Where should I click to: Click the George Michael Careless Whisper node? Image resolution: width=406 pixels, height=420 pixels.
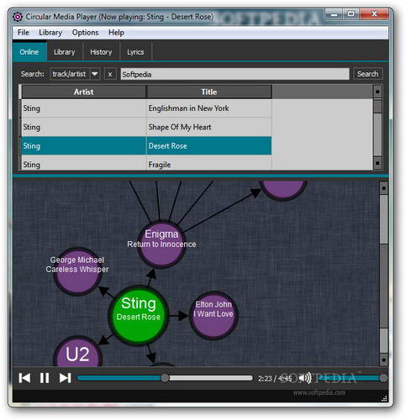(77, 271)
